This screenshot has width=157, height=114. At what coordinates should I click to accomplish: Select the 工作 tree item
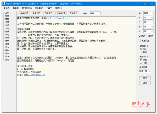point(7,13)
